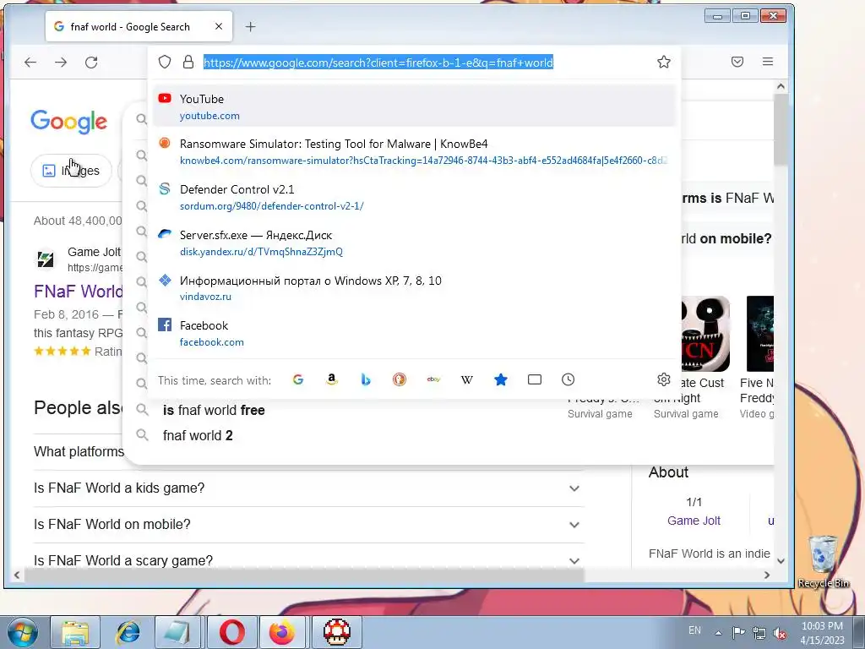
Task: Launch Internet Explorer from the taskbar
Action: (x=128, y=632)
